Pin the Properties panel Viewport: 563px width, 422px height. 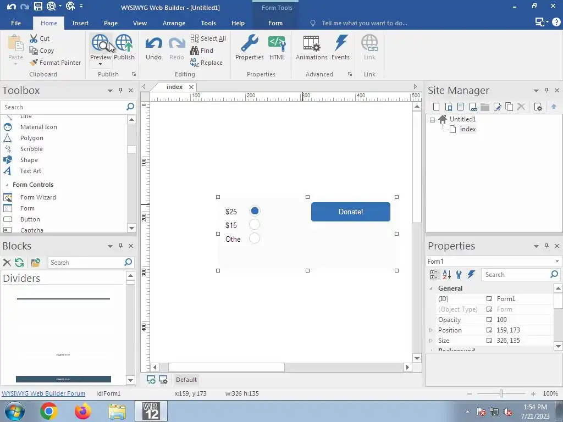pos(547,246)
